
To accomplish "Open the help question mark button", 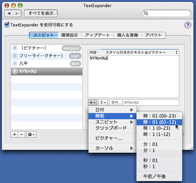I will 188,25.
